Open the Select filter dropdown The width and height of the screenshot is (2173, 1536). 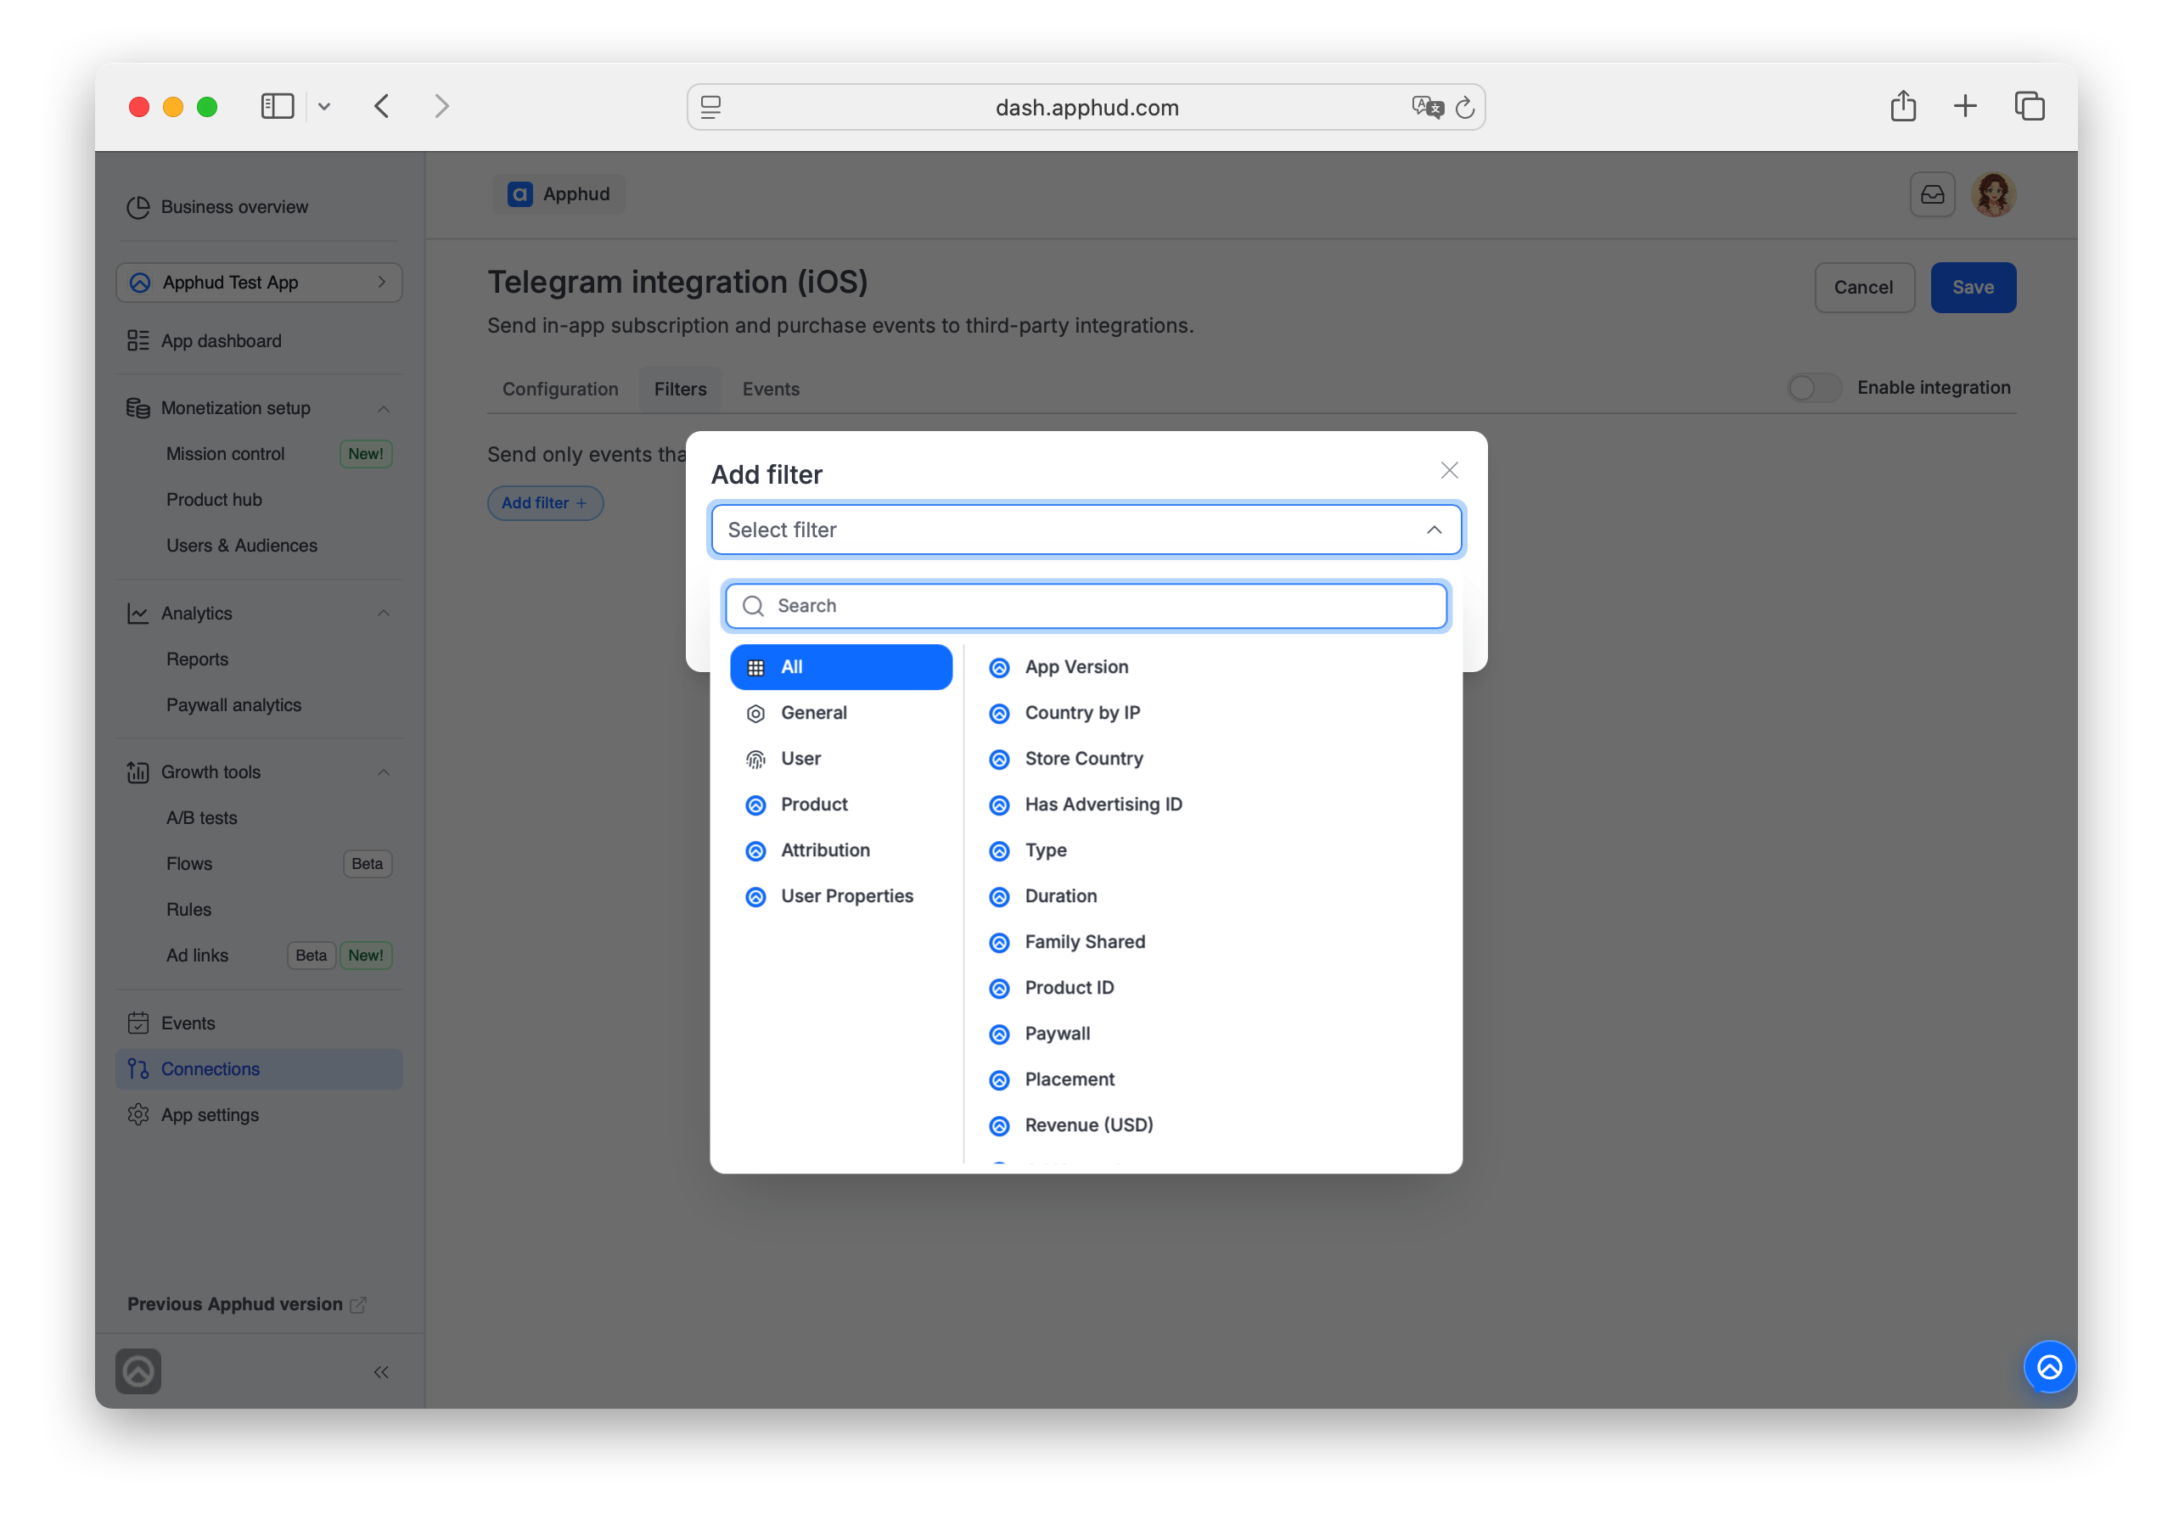pos(1086,530)
